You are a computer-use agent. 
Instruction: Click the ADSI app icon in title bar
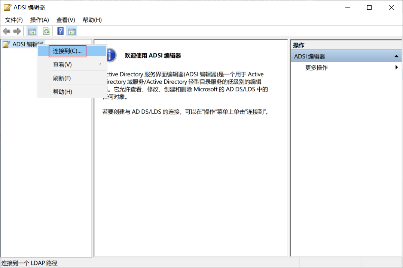pos(8,7)
